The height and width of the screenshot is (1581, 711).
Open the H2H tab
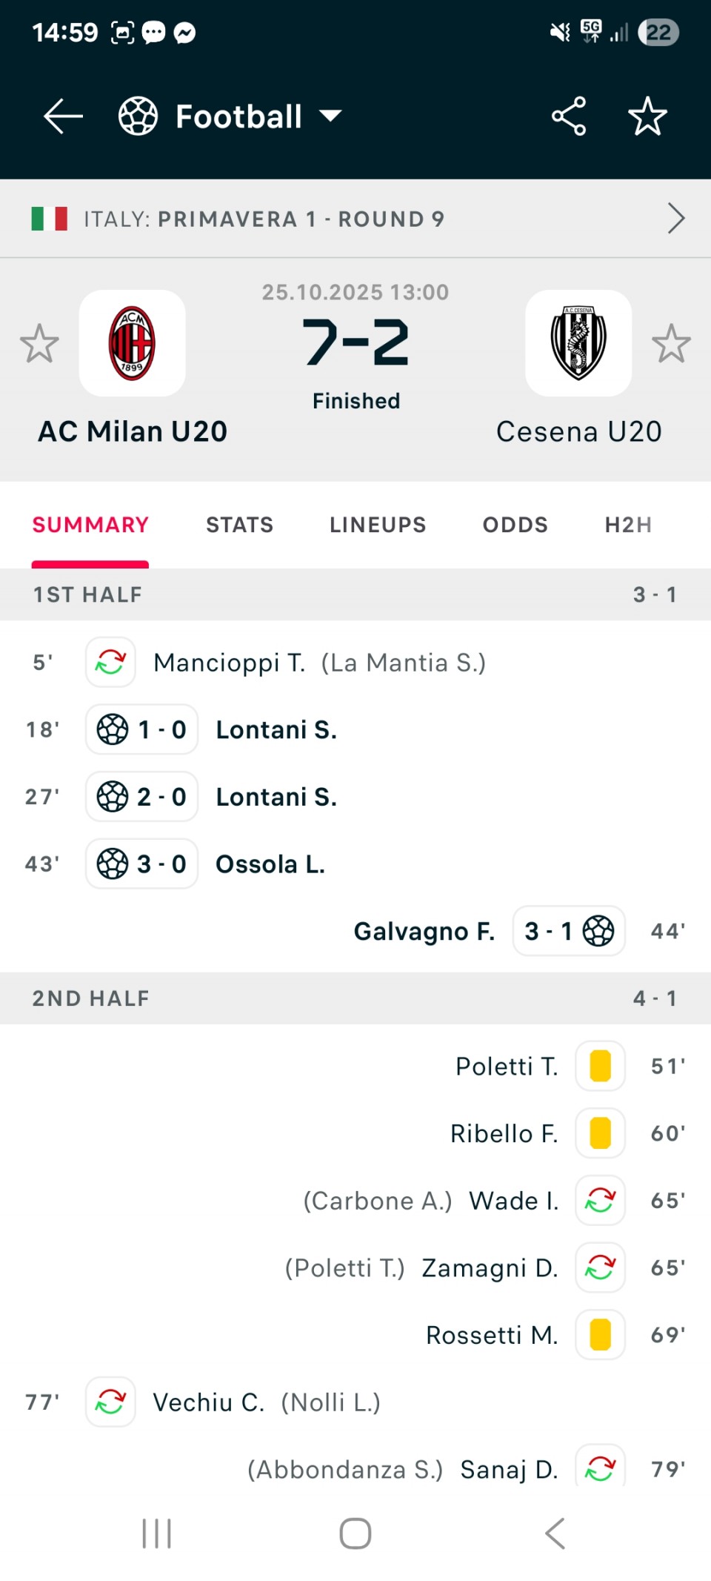(x=628, y=525)
